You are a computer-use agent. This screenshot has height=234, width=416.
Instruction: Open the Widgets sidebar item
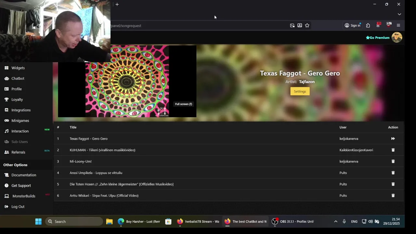point(18,68)
